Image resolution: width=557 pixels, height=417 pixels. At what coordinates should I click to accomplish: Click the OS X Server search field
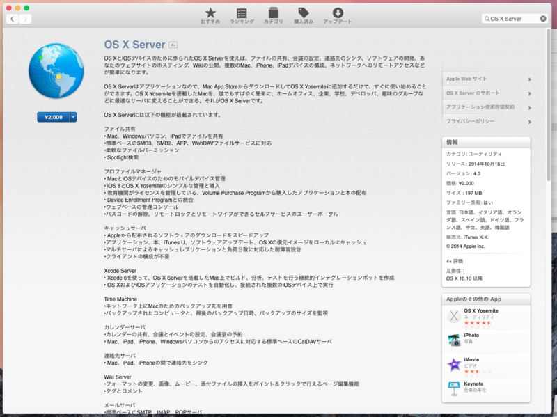click(x=515, y=19)
